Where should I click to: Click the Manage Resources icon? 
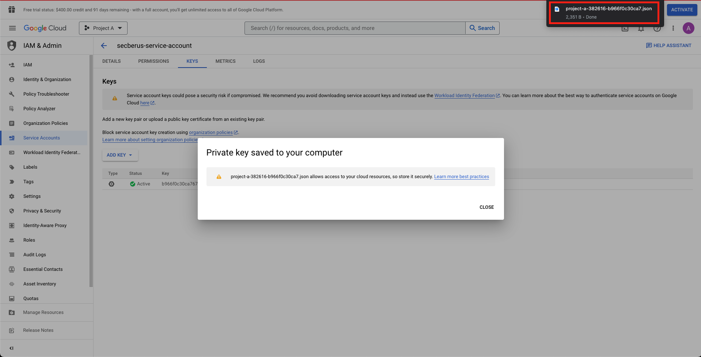[x=12, y=312]
